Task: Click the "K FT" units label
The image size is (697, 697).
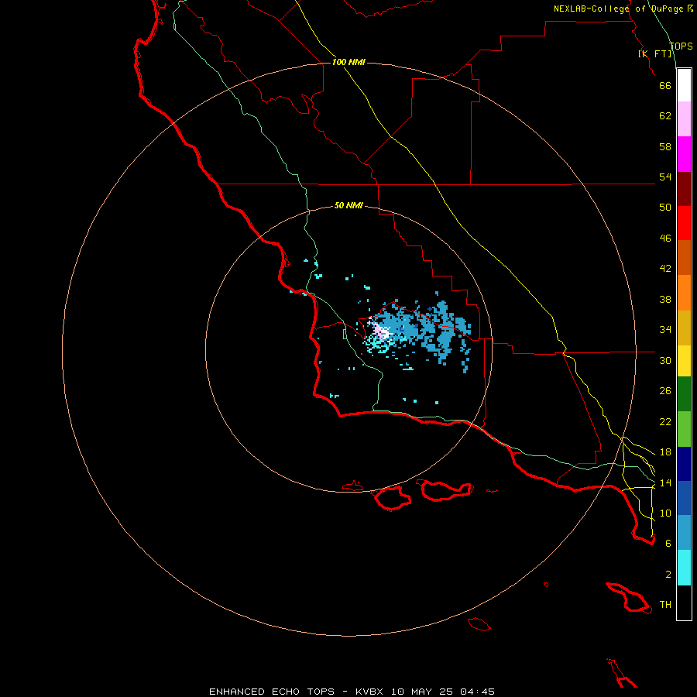Action: point(655,53)
